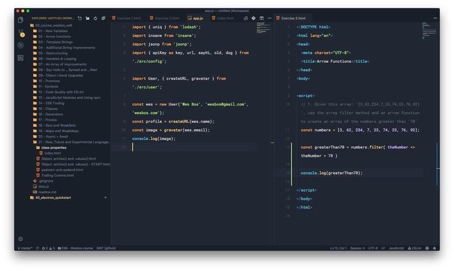The height and width of the screenshot is (271, 454).
Task: Place cursor on empty line 12 of app.js
Action: pos(194,147)
